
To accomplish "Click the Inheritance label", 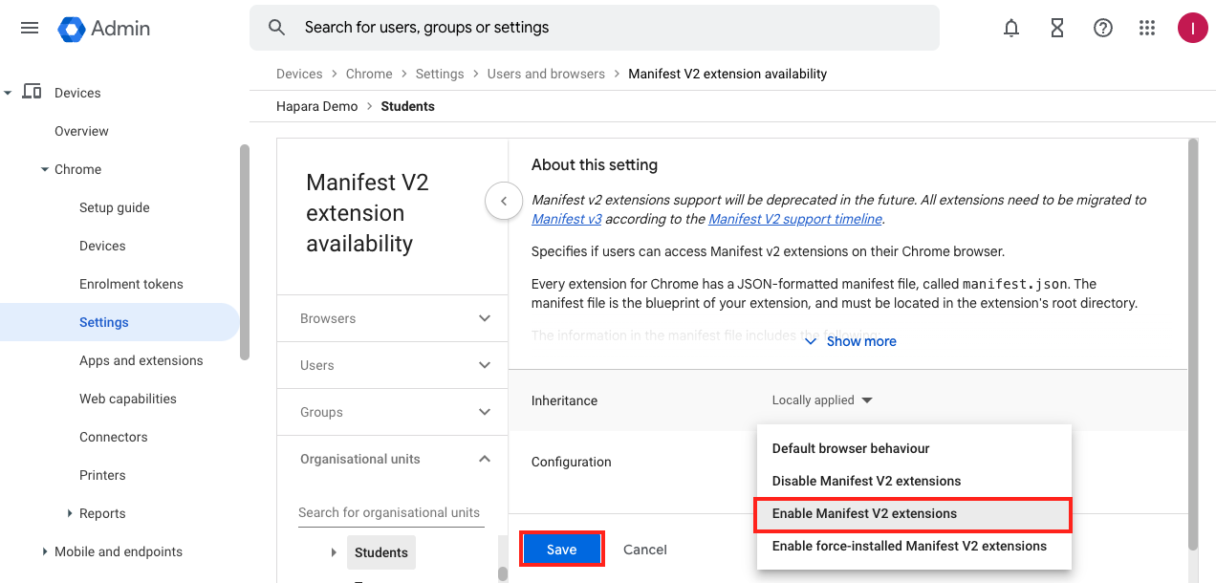I will coord(564,400).
